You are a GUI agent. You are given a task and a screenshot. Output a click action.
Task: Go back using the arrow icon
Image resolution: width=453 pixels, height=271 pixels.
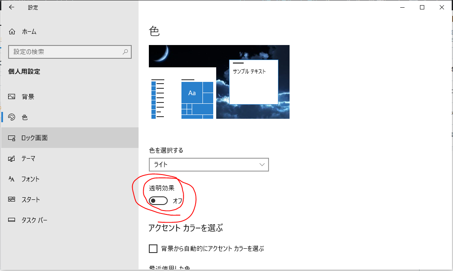pos(12,7)
